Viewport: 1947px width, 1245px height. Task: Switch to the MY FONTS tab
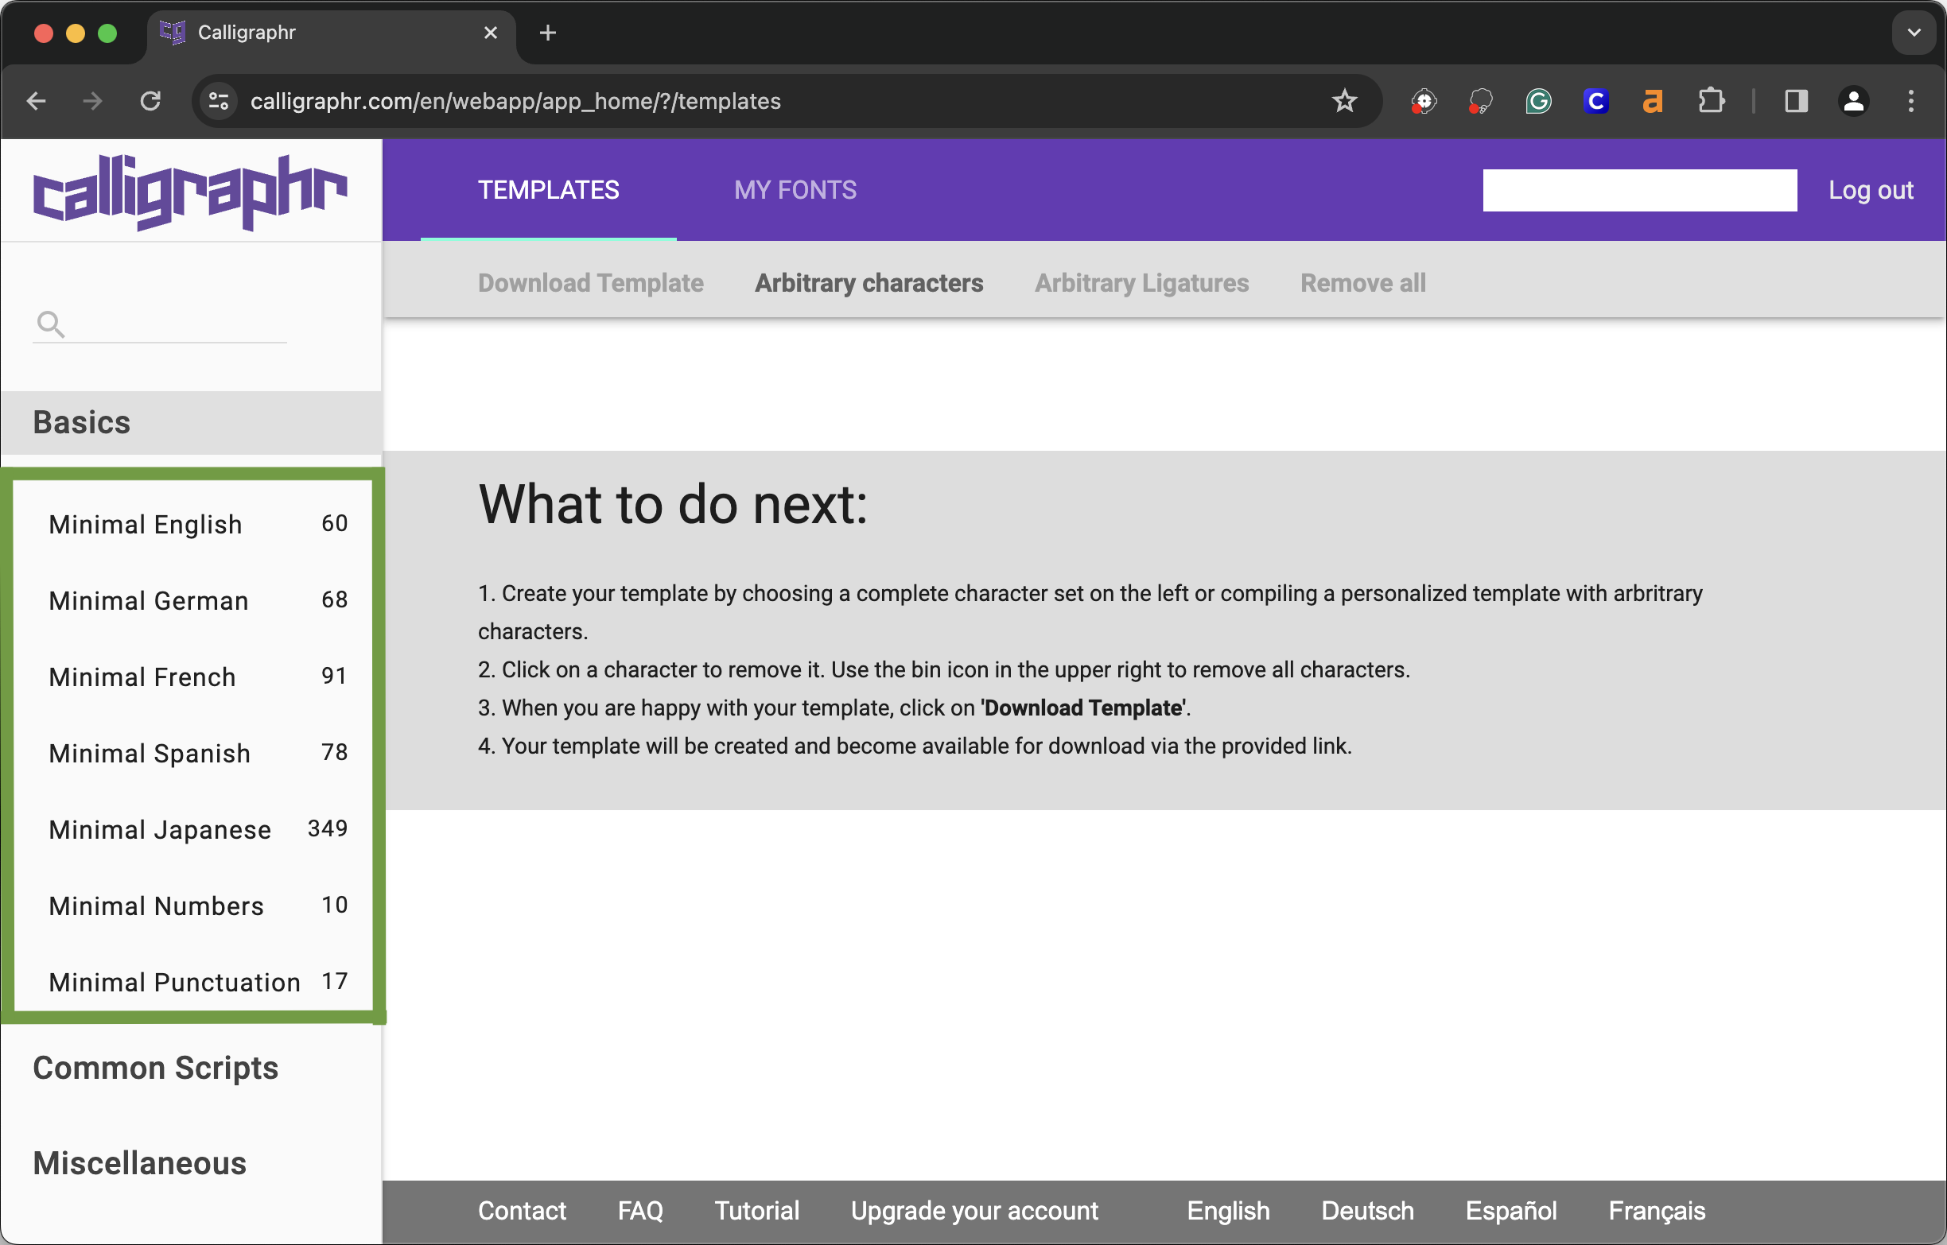(x=795, y=190)
